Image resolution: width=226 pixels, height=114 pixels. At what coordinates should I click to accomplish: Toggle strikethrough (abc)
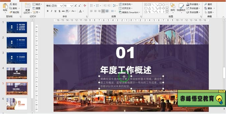pos(63,11)
